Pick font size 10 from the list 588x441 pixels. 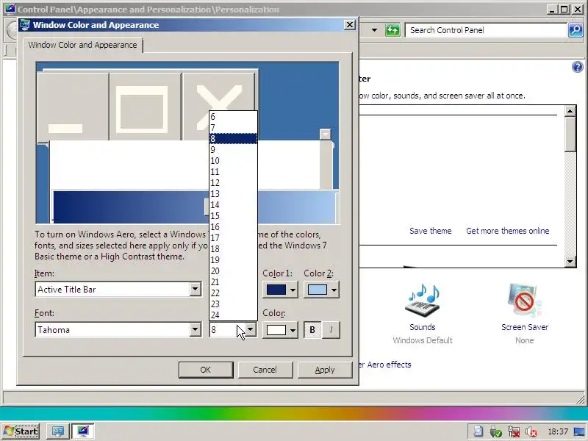click(x=233, y=160)
